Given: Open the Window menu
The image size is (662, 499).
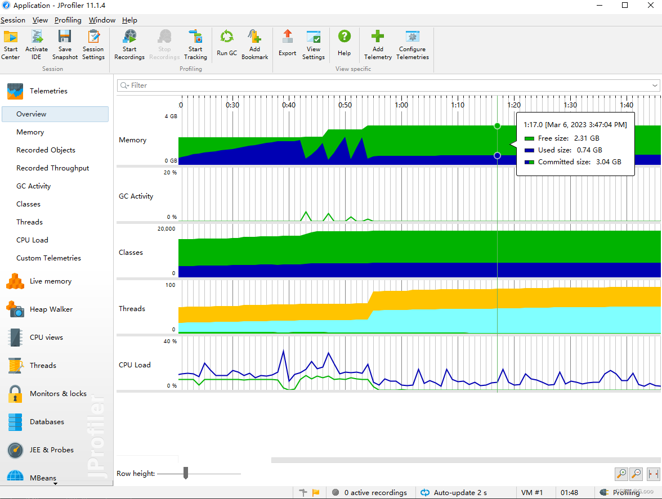Looking at the screenshot, I should (x=102, y=20).
